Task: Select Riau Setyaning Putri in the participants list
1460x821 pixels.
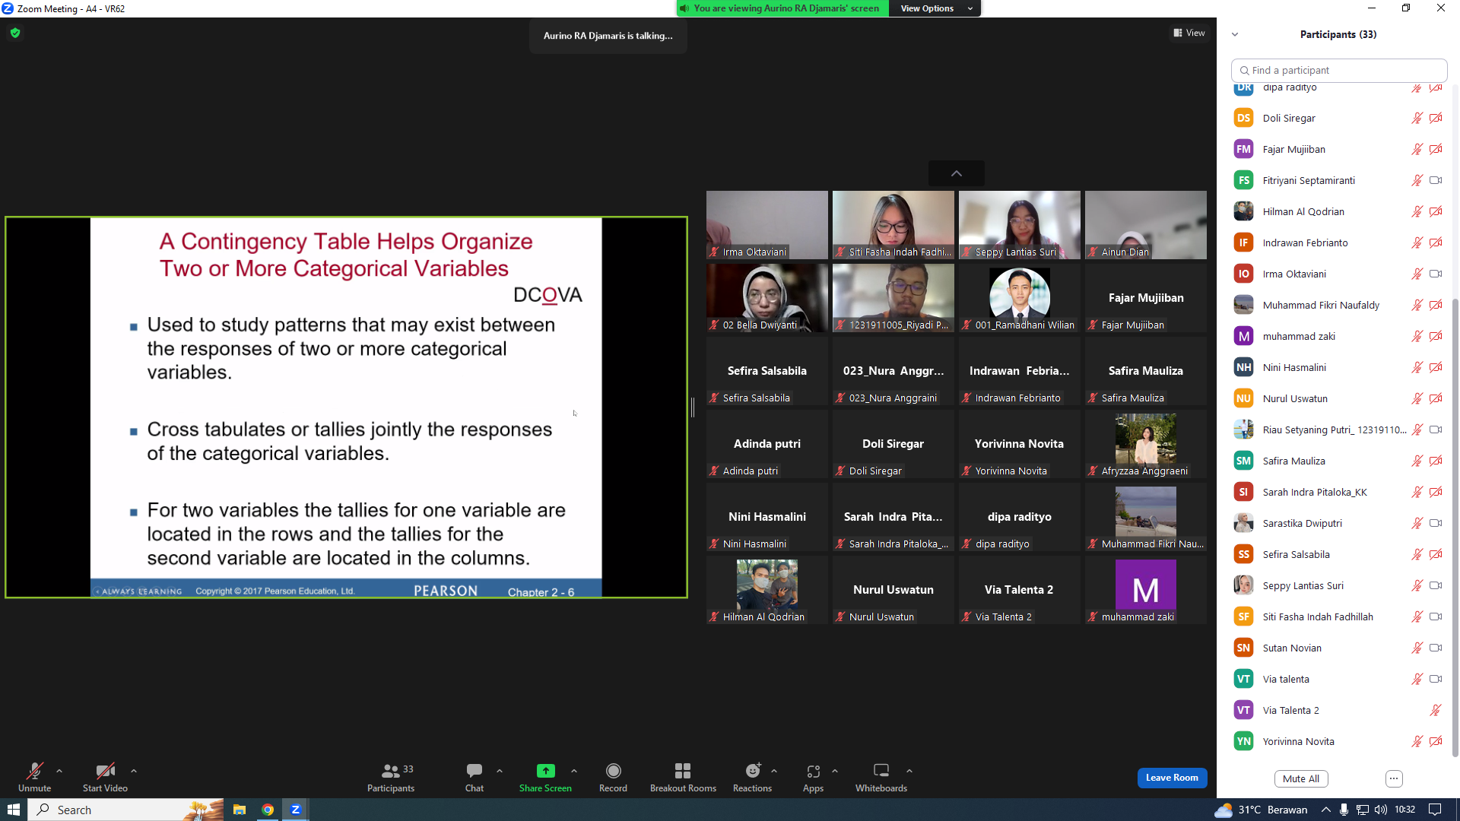Action: [x=1337, y=430]
